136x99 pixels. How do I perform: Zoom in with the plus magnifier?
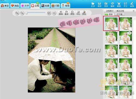[x=17, y=13]
